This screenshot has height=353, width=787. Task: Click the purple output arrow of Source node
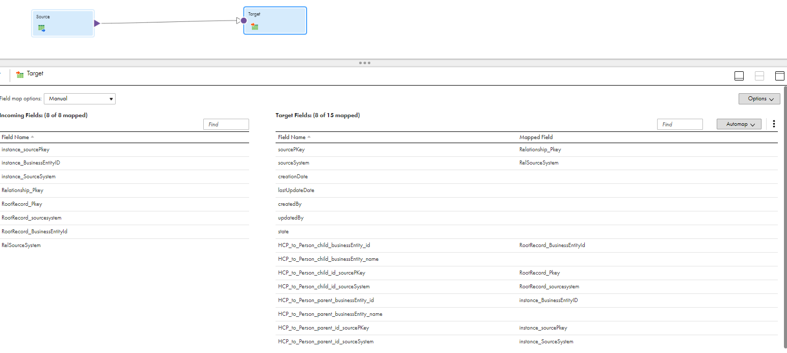pyautogui.click(x=97, y=23)
